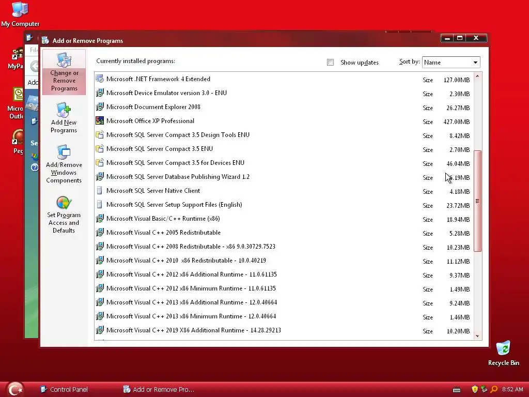
Task: Select Microsoft Visual C++ 2019 X86 Additional Runtime
Action: (284, 330)
